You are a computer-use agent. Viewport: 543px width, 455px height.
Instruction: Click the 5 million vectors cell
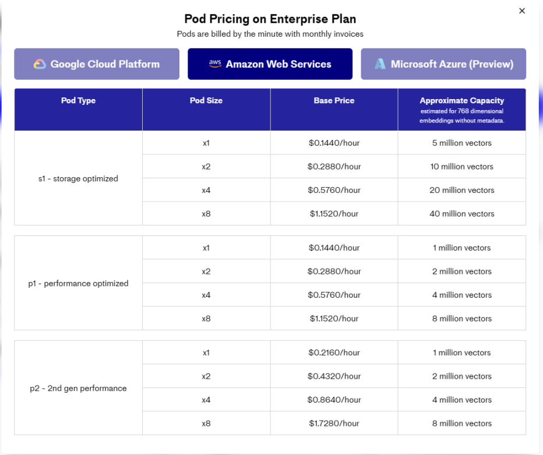click(x=462, y=143)
